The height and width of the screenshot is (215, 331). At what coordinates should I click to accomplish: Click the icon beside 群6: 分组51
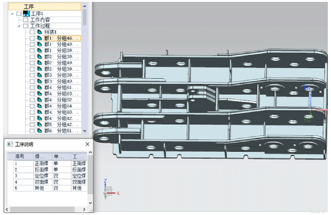click(x=39, y=131)
